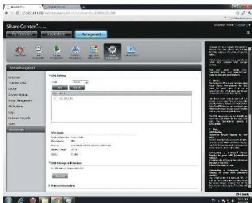Image resolution: width=252 pixels, height=203 pixels.
Task: Click the Unmount button
Action: pyautogui.click(x=60, y=176)
